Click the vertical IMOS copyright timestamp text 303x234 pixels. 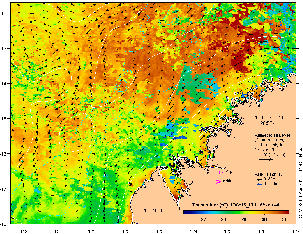(x=300, y=177)
